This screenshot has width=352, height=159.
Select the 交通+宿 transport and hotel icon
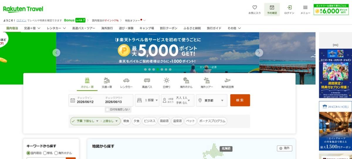click(x=107, y=81)
